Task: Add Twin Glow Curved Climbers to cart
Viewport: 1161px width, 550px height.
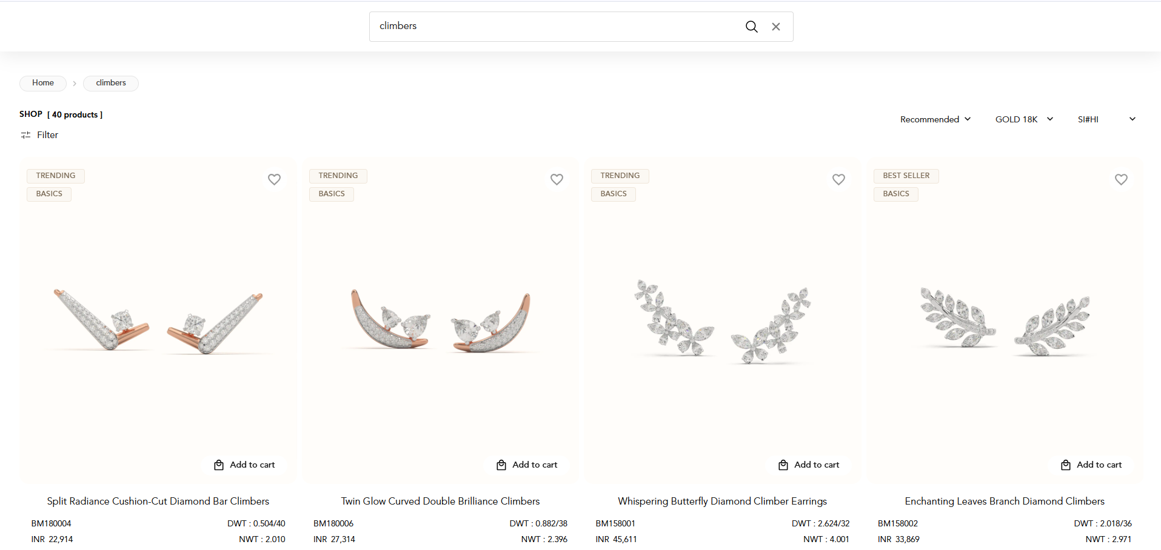Action: pos(527,465)
